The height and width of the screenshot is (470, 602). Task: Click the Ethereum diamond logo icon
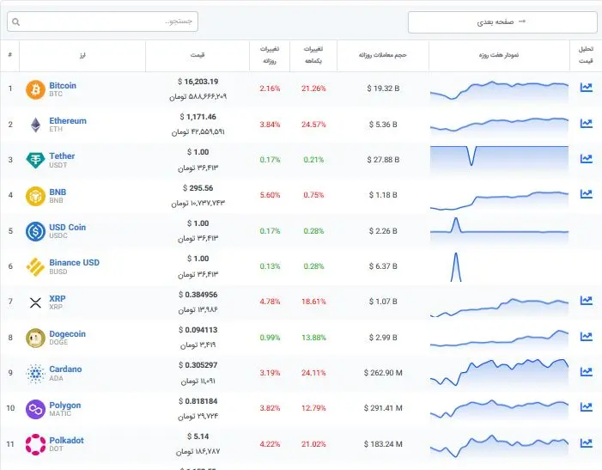pos(35,125)
